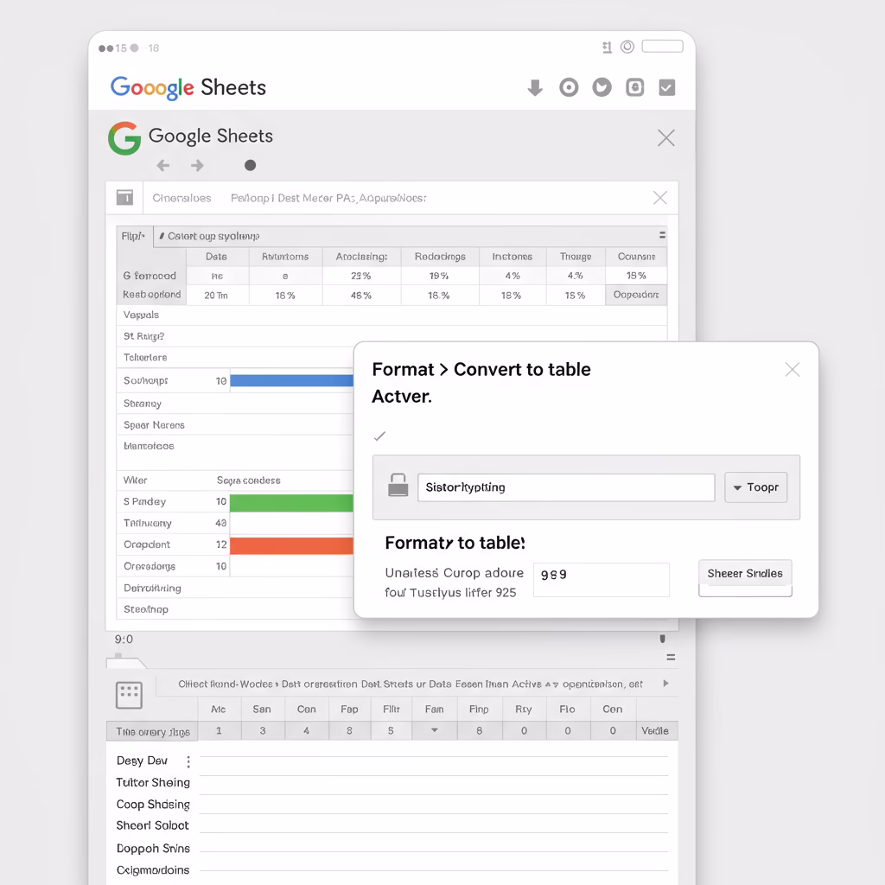This screenshot has width=885, height=885.
Task: Click the checkmark under Actver heading
Action: [380, 436]
